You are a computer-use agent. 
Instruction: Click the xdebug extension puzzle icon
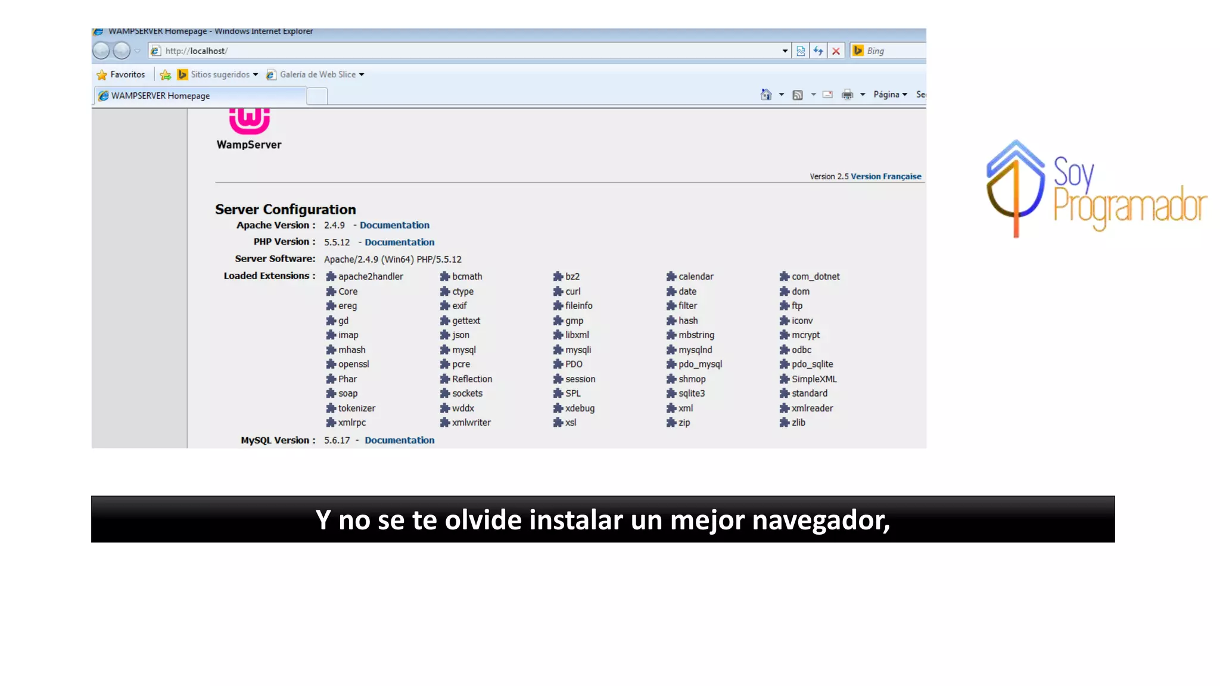(x=558, y=408)
